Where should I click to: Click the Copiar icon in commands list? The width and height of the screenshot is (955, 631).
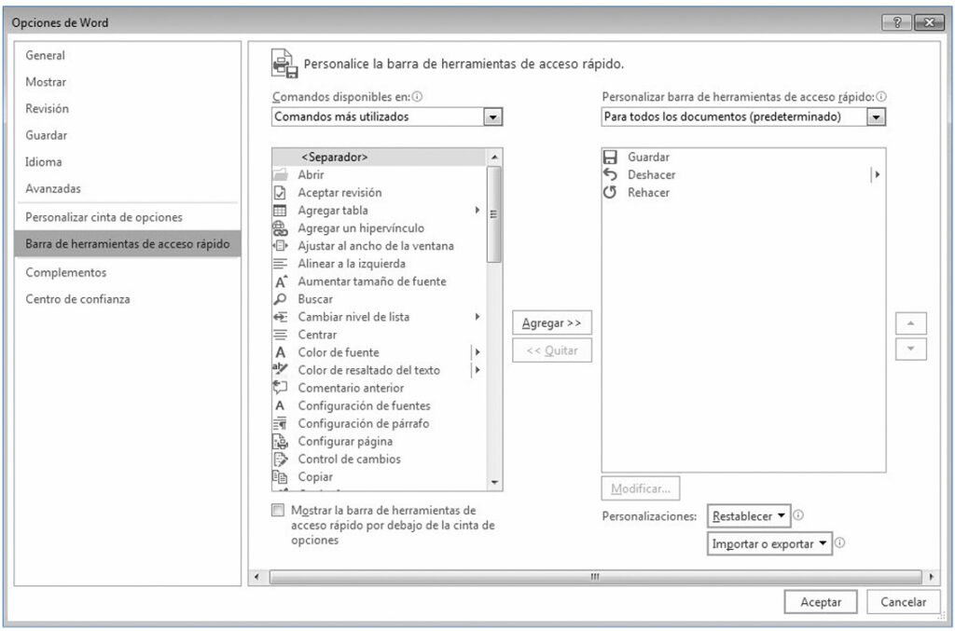coord(280,476)
